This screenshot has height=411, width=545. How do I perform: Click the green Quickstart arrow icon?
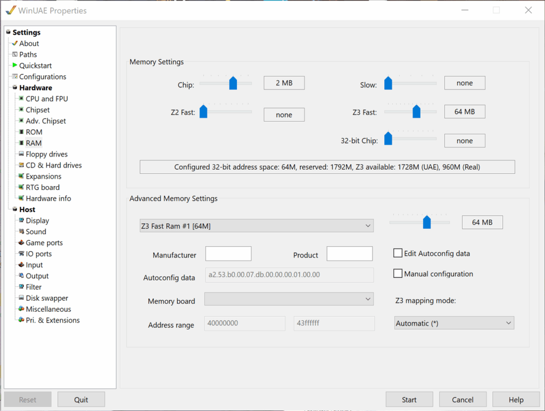[x=14, y=65]
